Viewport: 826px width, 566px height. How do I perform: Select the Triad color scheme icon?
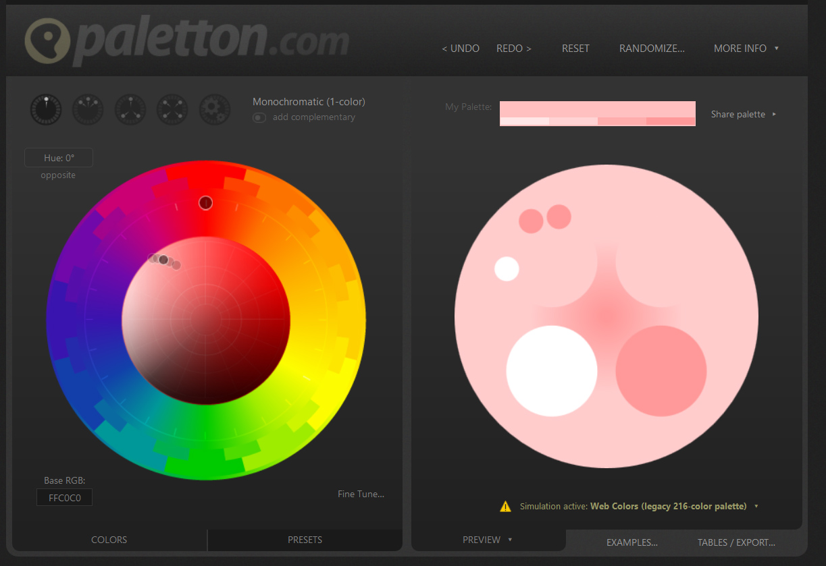click(130, 109)
